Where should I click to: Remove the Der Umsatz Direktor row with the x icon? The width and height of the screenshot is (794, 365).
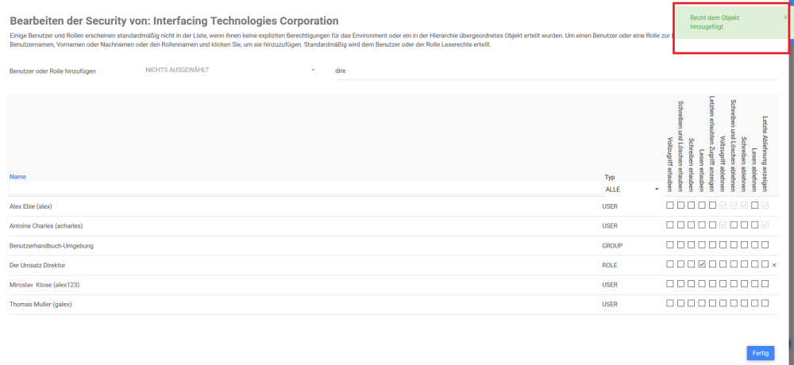click(x=774, y=265)
